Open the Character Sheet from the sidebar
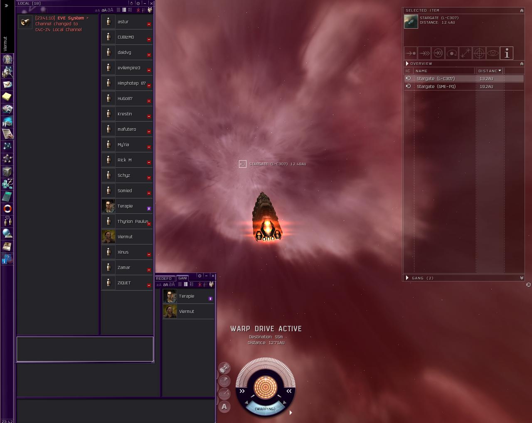This screenshot has height=423, width=532. coord(7,59)
